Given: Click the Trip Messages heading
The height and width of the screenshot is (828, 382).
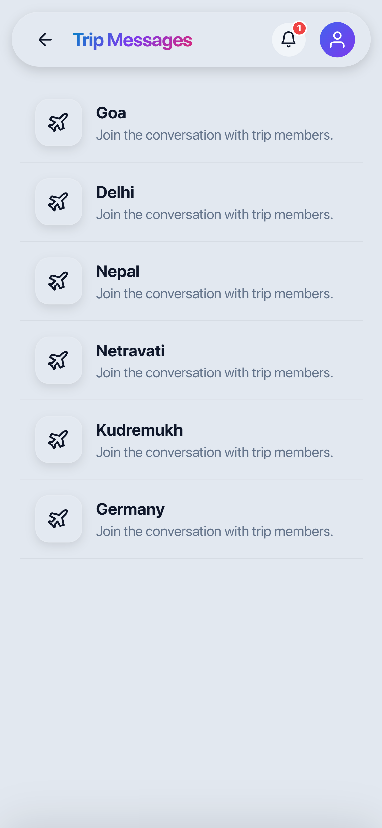Looking at the screenshot, I should [132, 40].
